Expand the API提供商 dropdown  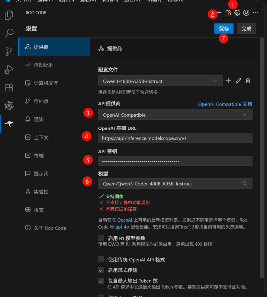(175, 115)
